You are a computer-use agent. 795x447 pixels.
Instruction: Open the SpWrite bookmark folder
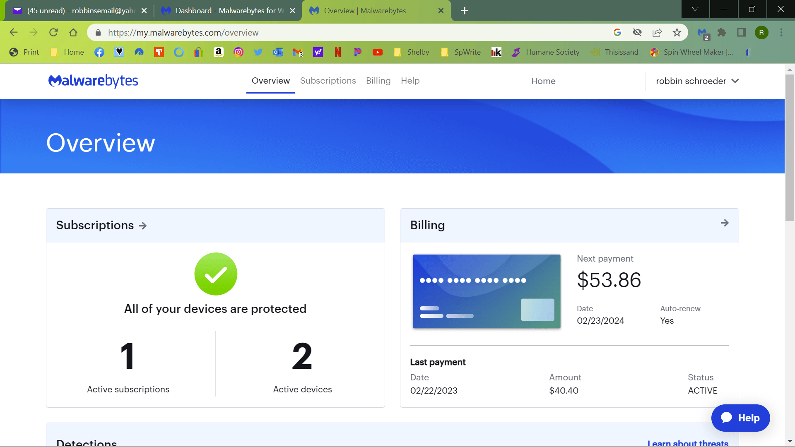pos(461,52)
